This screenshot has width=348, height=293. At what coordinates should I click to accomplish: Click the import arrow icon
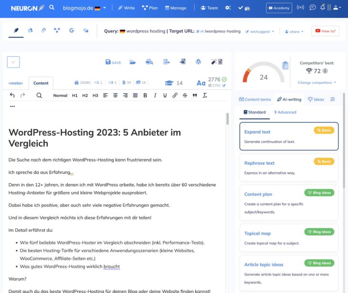[x=183, y=61]
